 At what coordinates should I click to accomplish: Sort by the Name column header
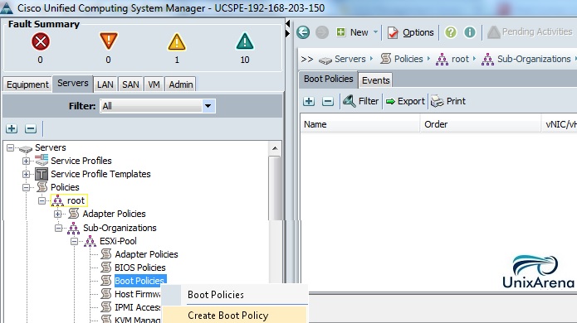click(x=359, y=124)
